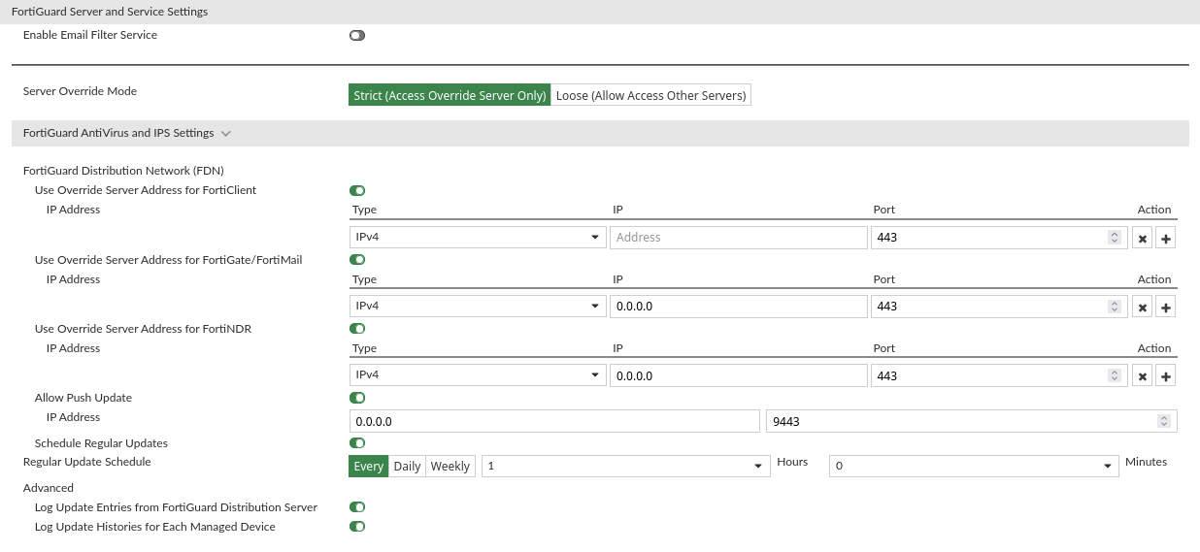Delete the FortiGate/FortiMail override address row

click(x=1143, y=308)
